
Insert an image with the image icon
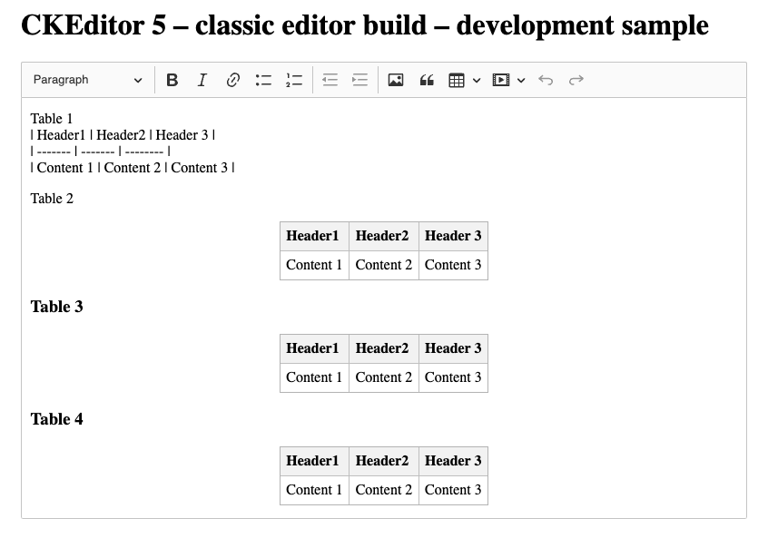(396, 80)
